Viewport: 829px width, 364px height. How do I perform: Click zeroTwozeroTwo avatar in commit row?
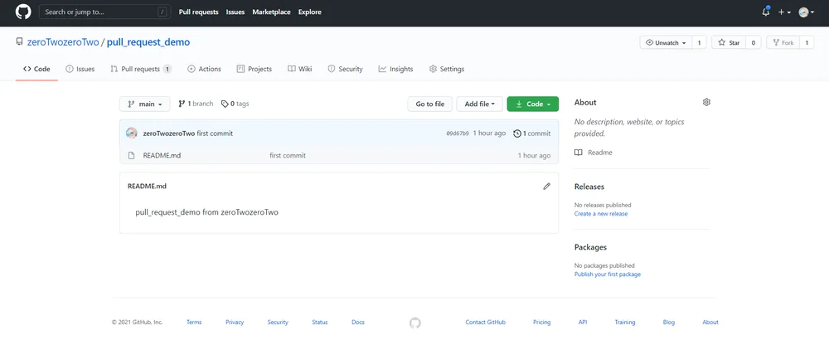[x=132, y=133]
